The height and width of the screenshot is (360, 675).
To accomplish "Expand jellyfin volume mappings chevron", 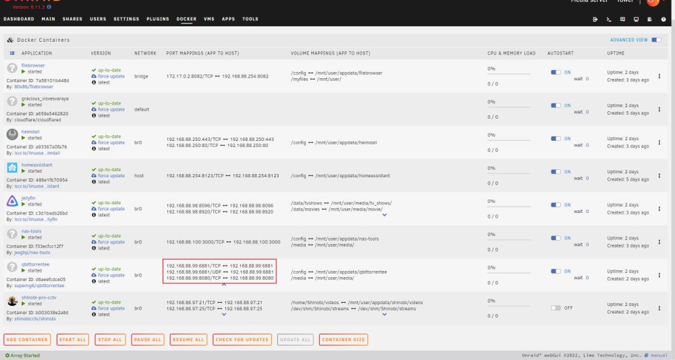I will [385, 214].
